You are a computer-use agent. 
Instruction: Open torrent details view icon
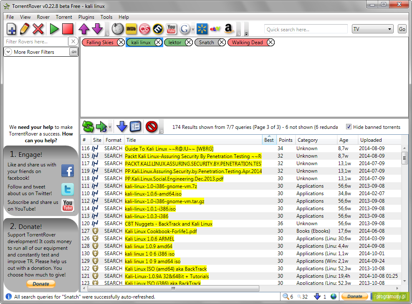pos(135,127)
